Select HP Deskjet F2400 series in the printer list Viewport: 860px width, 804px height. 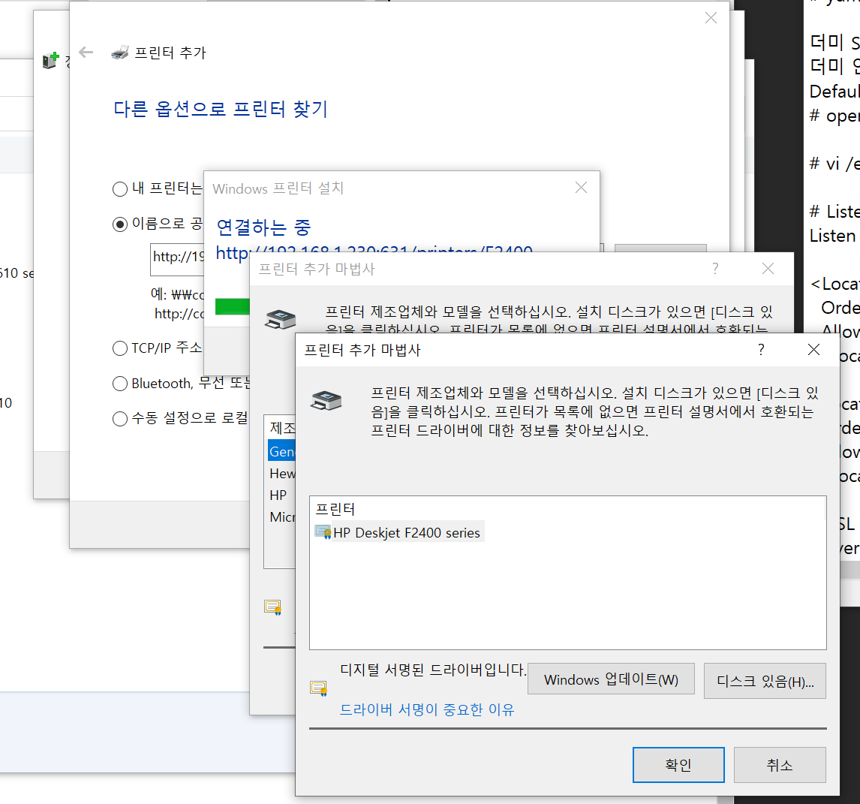pos(407,532)
